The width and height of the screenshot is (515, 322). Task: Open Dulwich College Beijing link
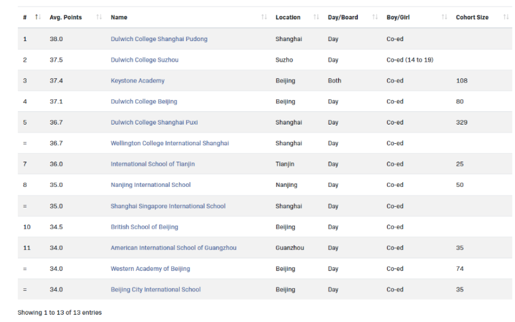pyautogui.click(x=144, y=101)
